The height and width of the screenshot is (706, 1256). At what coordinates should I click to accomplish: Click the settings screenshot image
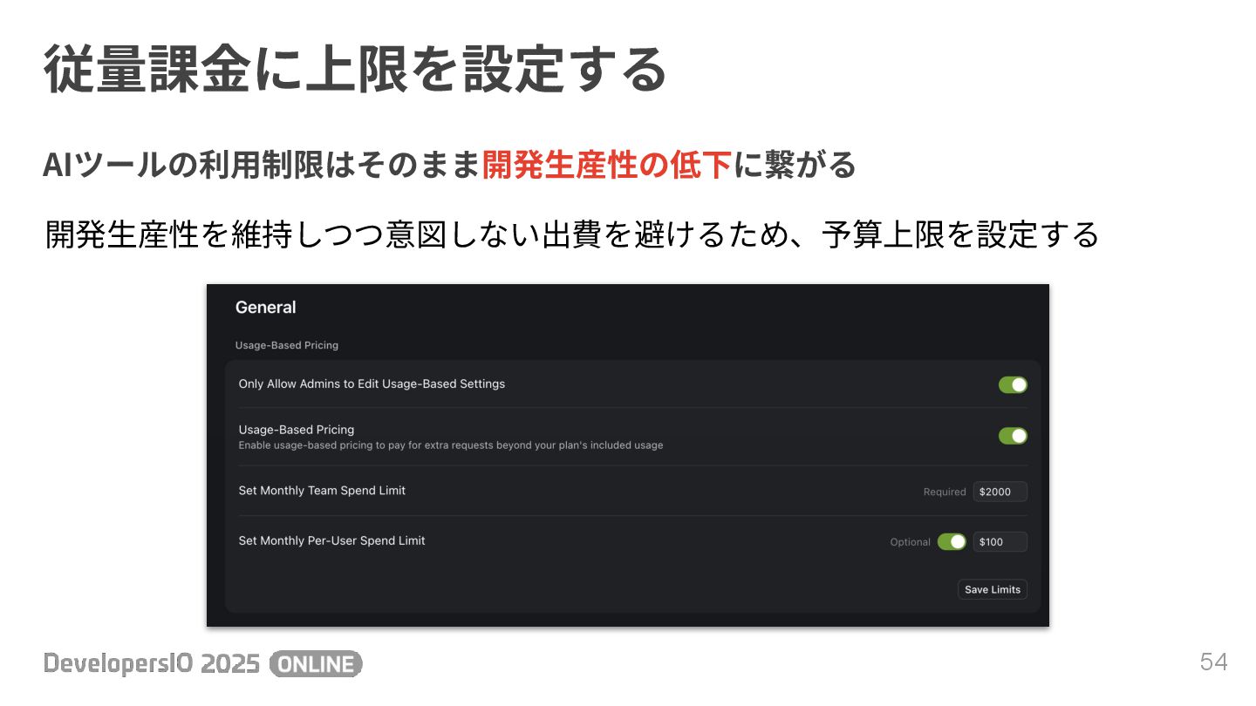(x=628, y=455)
